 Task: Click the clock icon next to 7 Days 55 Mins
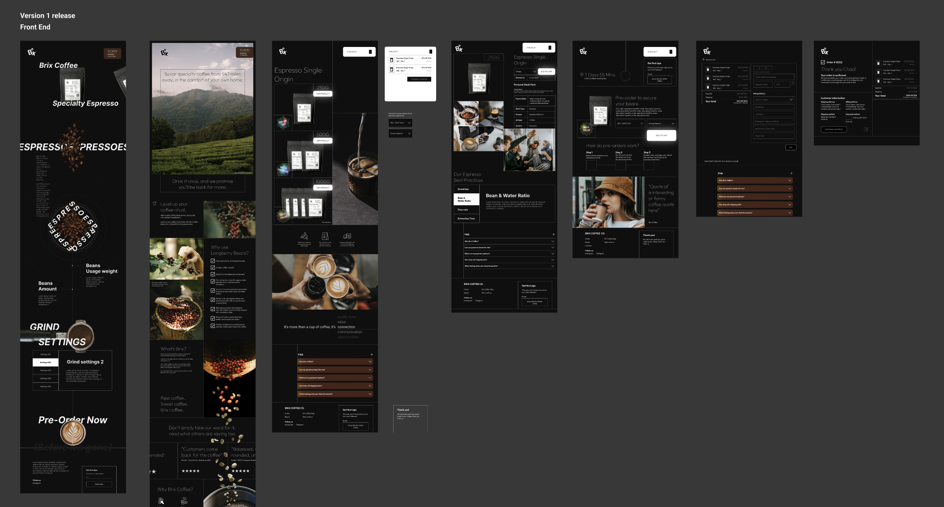click(x=582, y=75)
